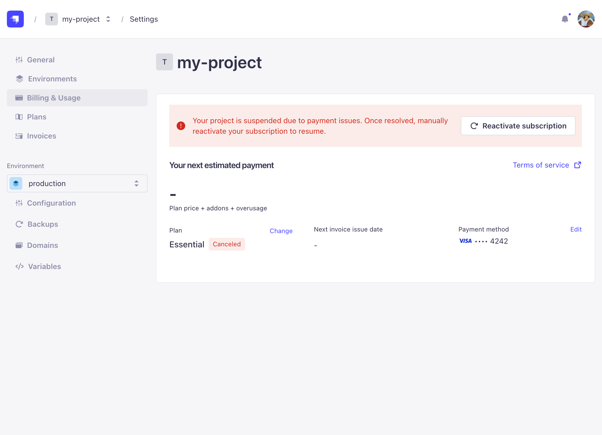
Task: Select the Billing & Usage tab
Action: (x=54, y=98)
